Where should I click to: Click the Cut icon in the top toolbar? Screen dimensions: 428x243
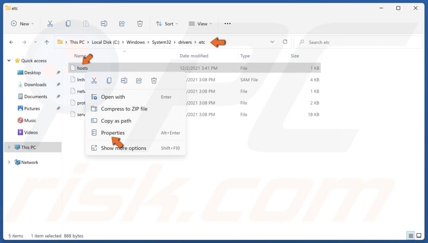50,24
